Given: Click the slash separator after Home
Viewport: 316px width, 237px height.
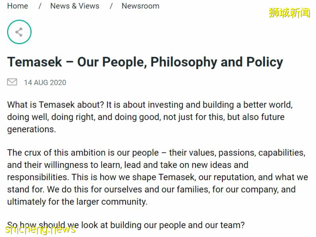Looking at the screenshot, I should [x=39, y=6].
